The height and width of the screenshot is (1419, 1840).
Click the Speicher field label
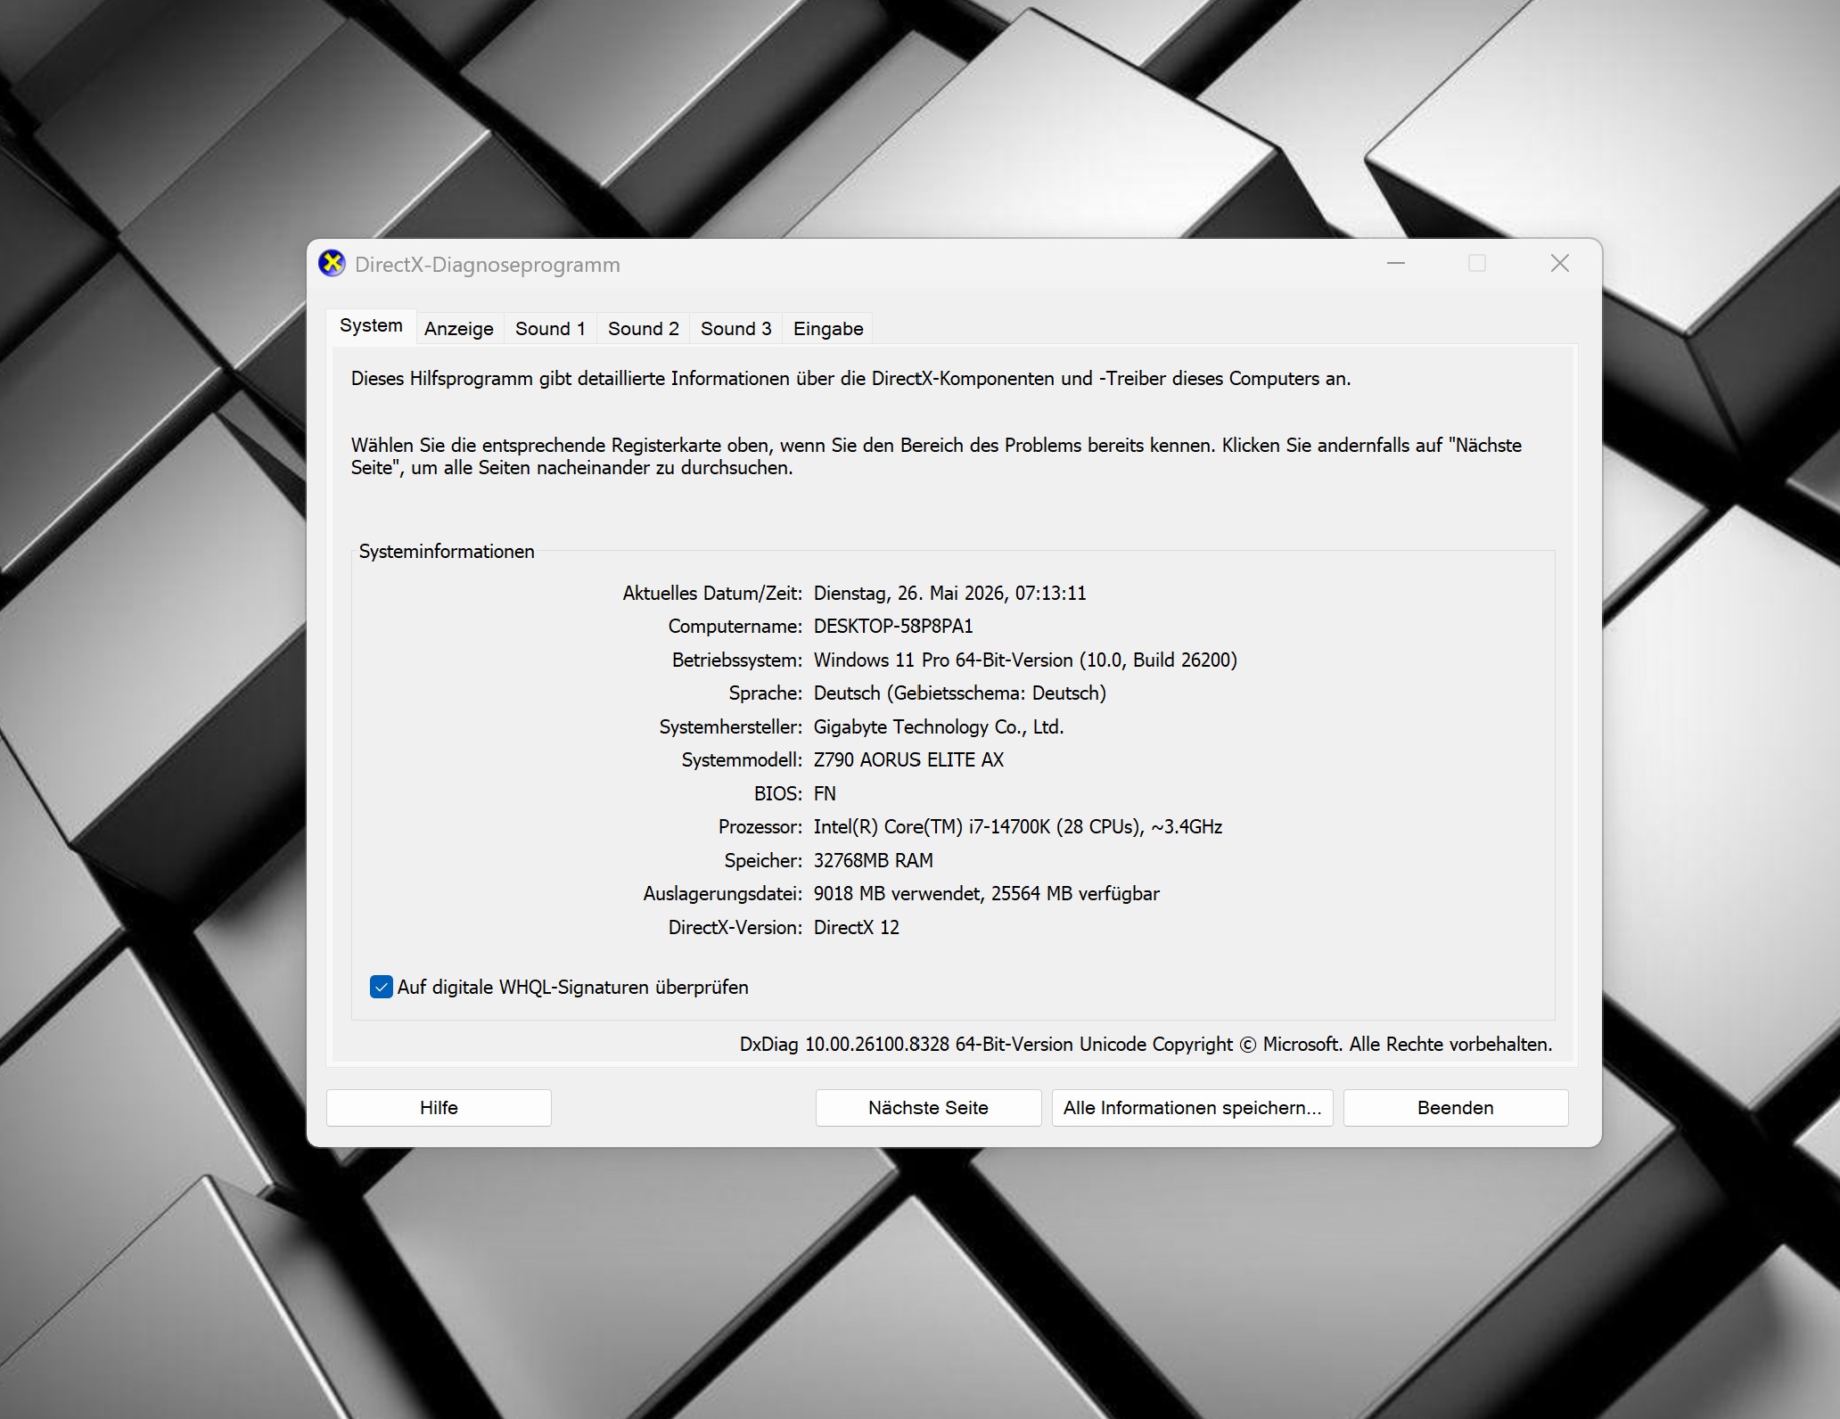(x=763, y=861)
